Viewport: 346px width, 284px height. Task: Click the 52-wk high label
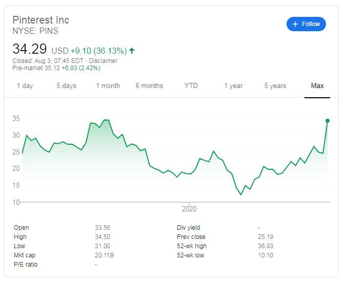pyautogui.click(x=192, y=246)
